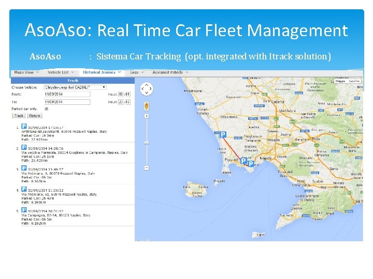Open the Assigned Vehicle menu
This screenshot has width=373, height=279.
pyautogui.click(x=168, y=72)
